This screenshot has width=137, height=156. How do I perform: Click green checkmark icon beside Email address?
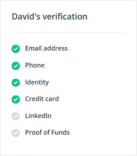(16, 49)
